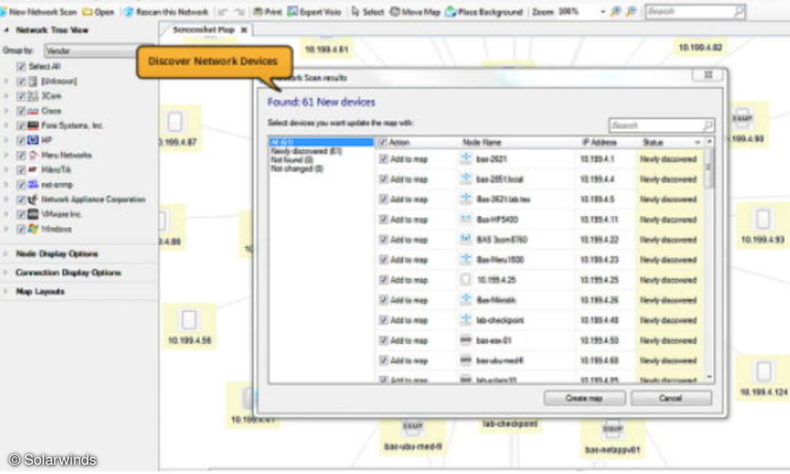Viewport: 790px width, 474px height.
Task: Open the Zoom percentage dropdown
Action: [602, 12]
